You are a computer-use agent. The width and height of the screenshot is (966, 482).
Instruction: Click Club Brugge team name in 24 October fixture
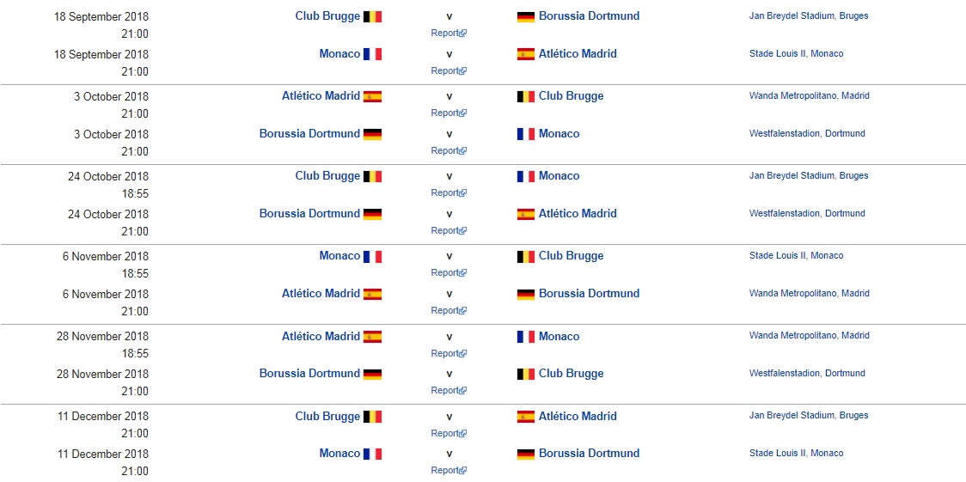327,176
